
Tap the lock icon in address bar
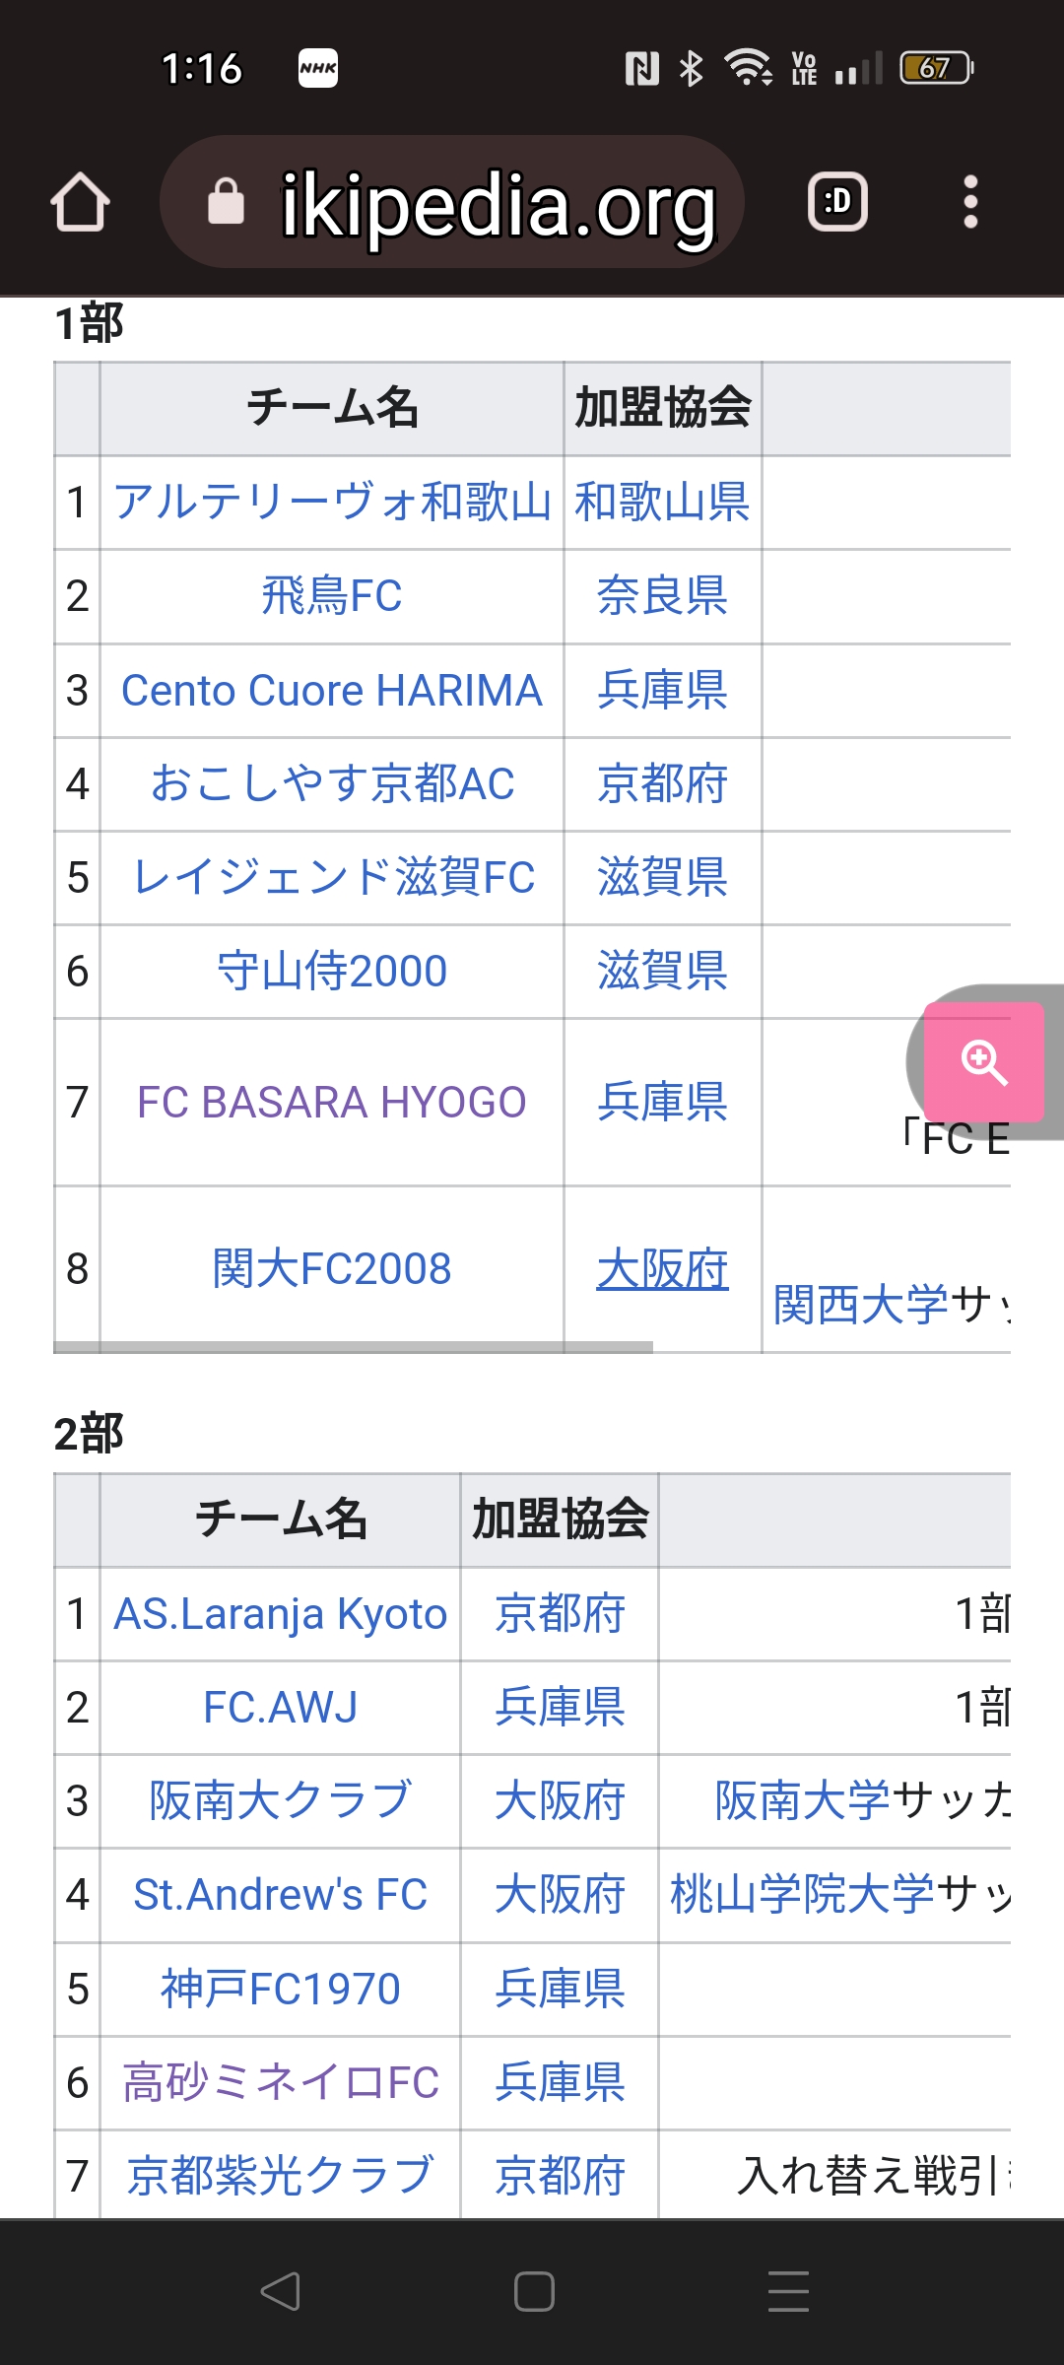pos(226,202)
